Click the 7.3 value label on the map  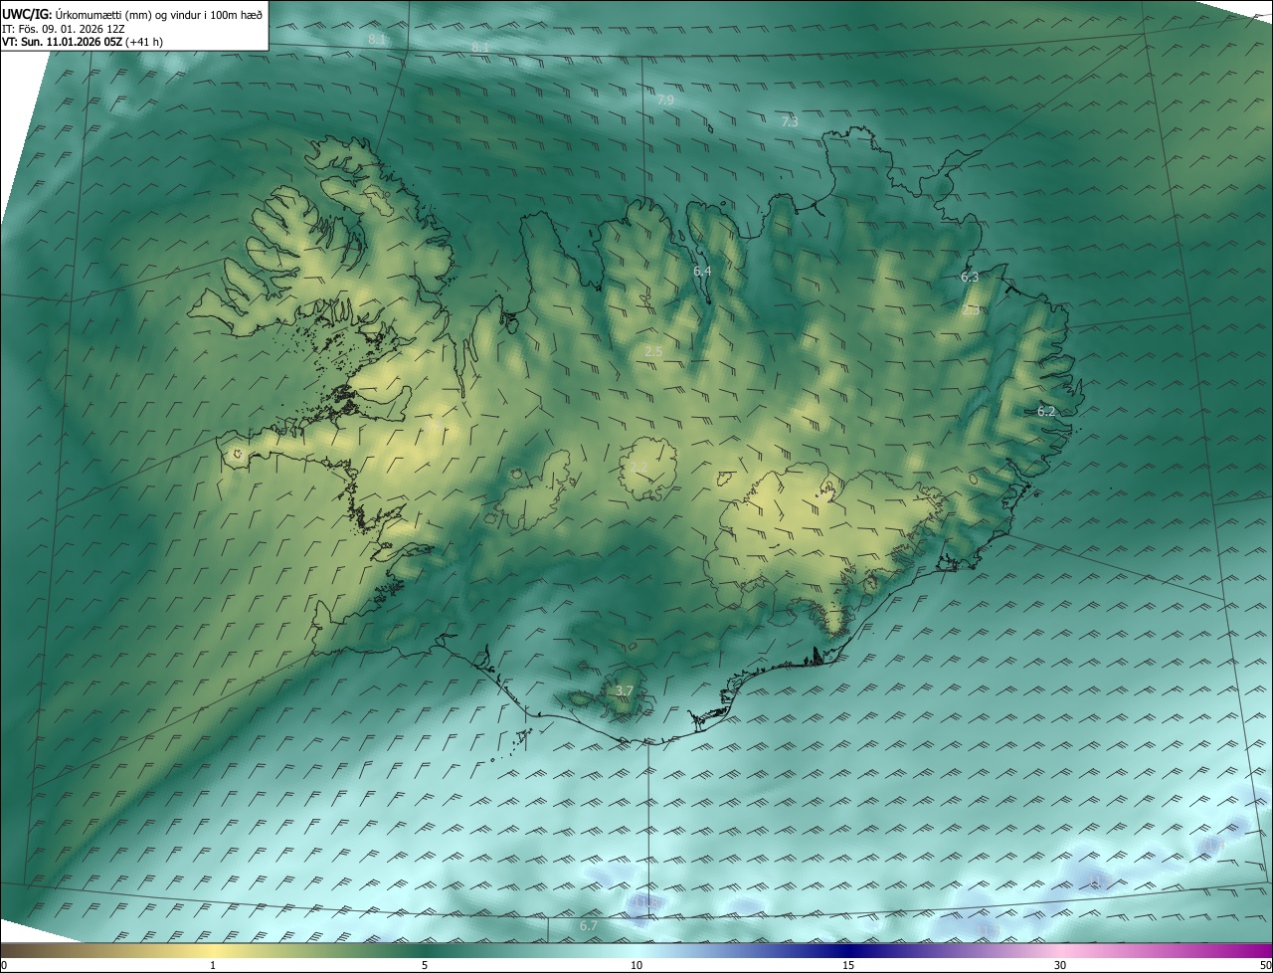790,121
